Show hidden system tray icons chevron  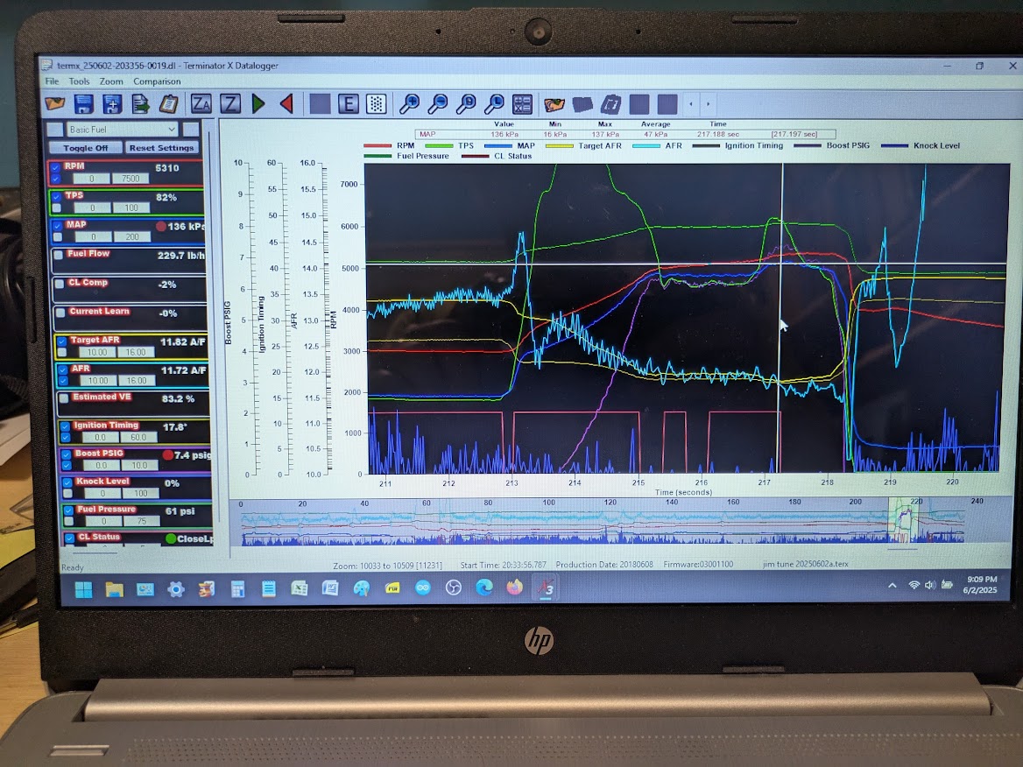point(892,586)
